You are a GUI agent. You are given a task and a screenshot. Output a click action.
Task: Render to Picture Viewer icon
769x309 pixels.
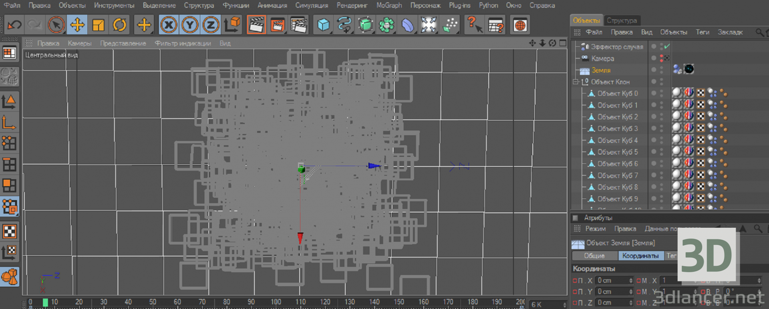pyautogui.click(x=278, y=25)
